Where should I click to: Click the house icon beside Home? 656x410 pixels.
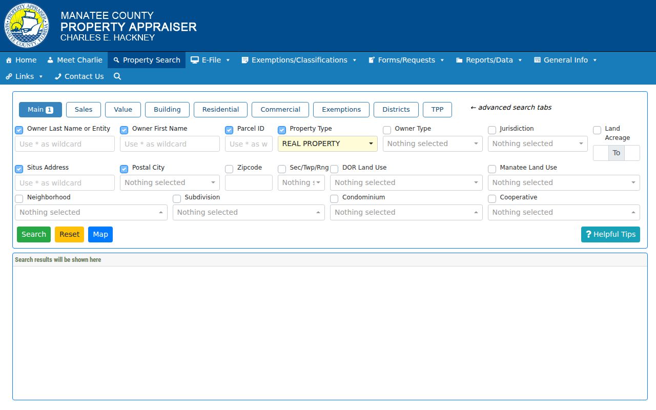(9, 60)
